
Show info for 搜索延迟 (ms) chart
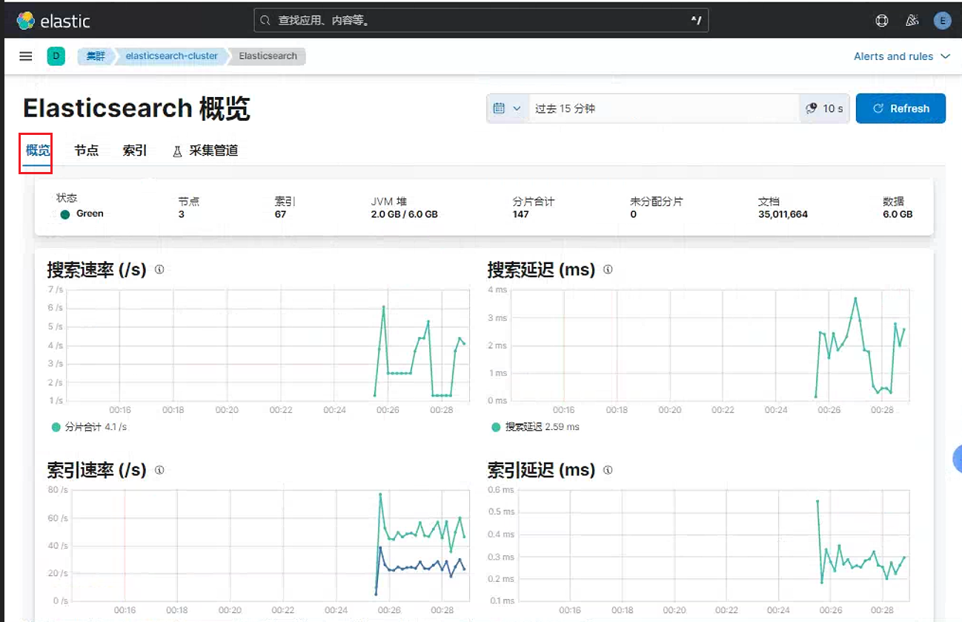pyautogui.click(x=608, y=270)
